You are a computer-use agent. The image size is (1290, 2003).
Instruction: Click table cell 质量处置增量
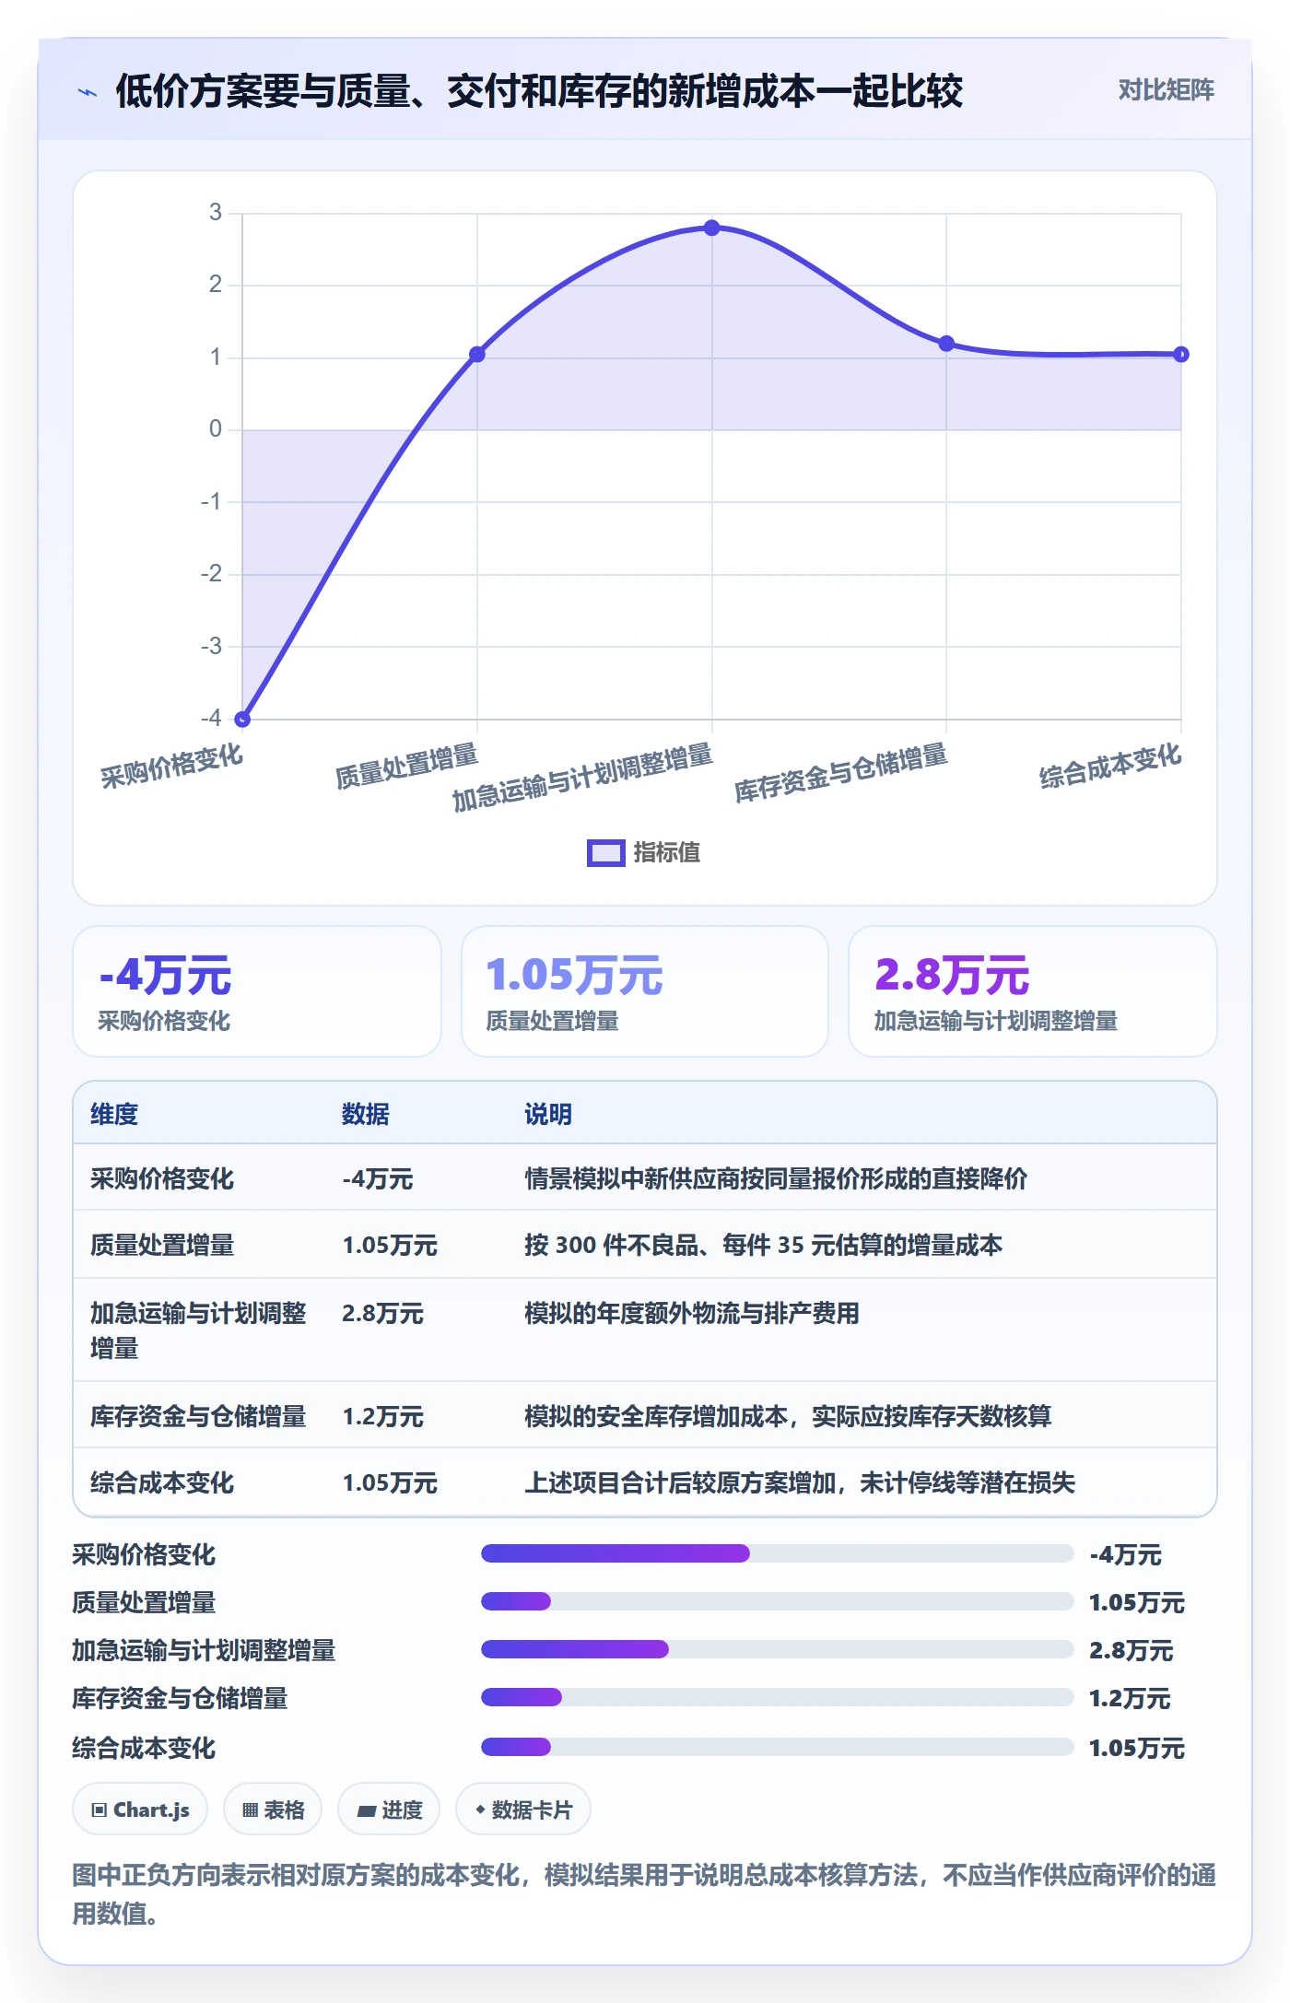162,1245
